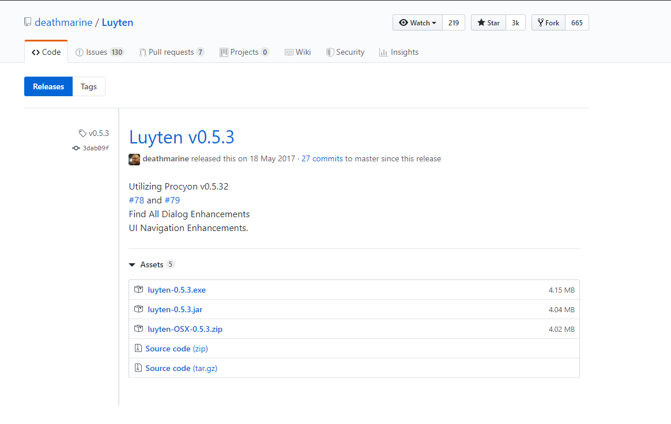Click the Code tab brackets icon
Image resolution: width=671 pixels, height=424 pixels.
click(36, 52)
